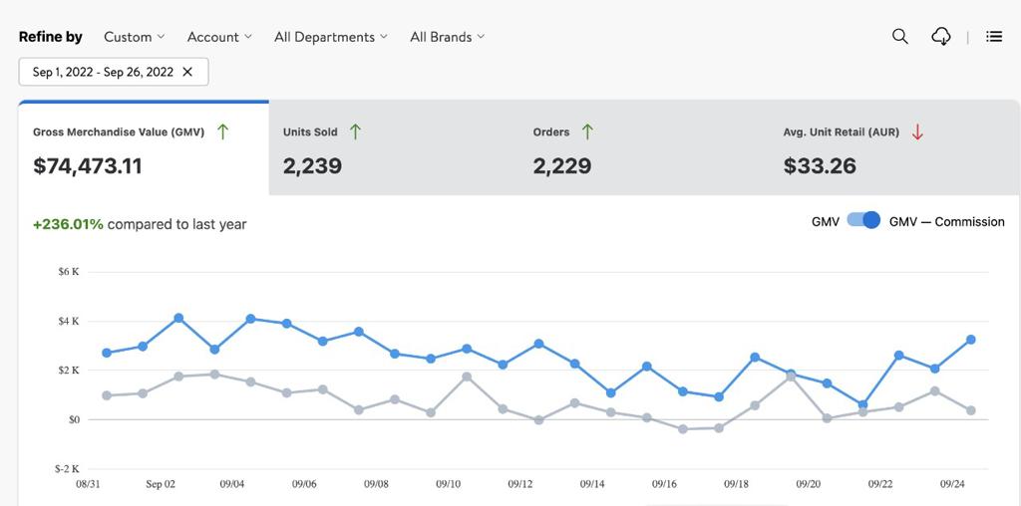Expand the All Departments filter
The image size is (1021, 506).
[331, 37]
